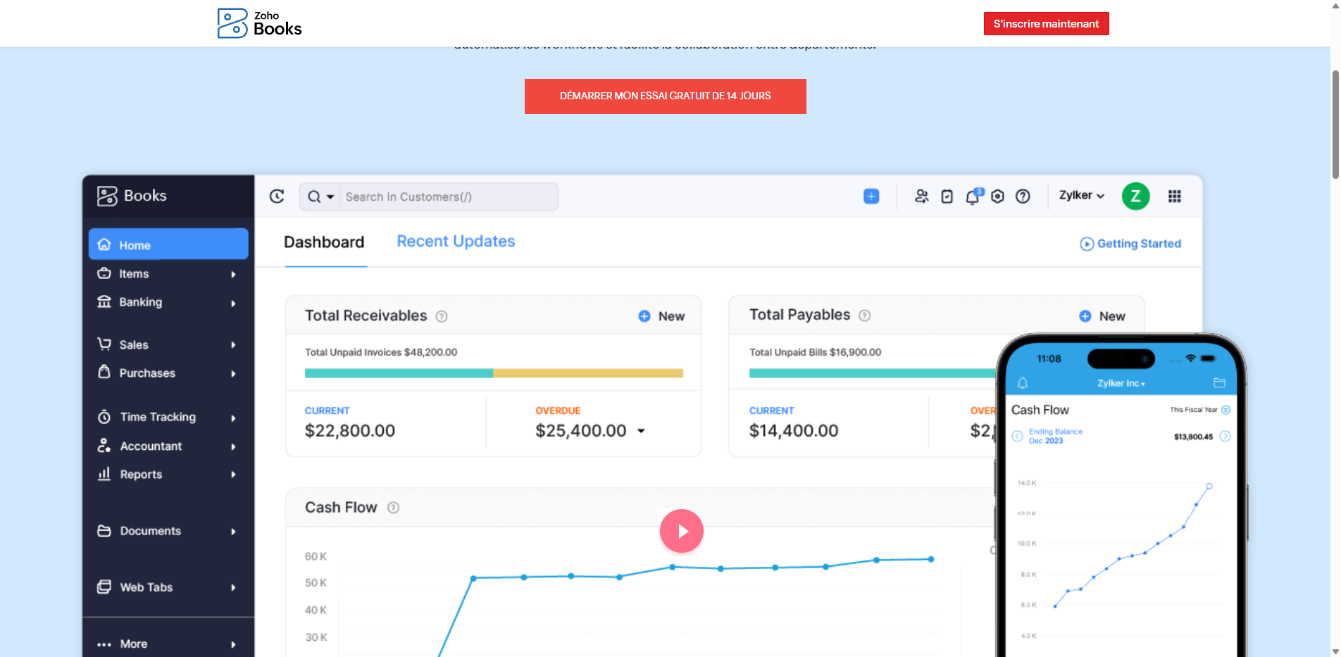The height and width of the screenshot is (657, 1341).
Task: Expand the search type dropdown arrow
Action: 330,197
